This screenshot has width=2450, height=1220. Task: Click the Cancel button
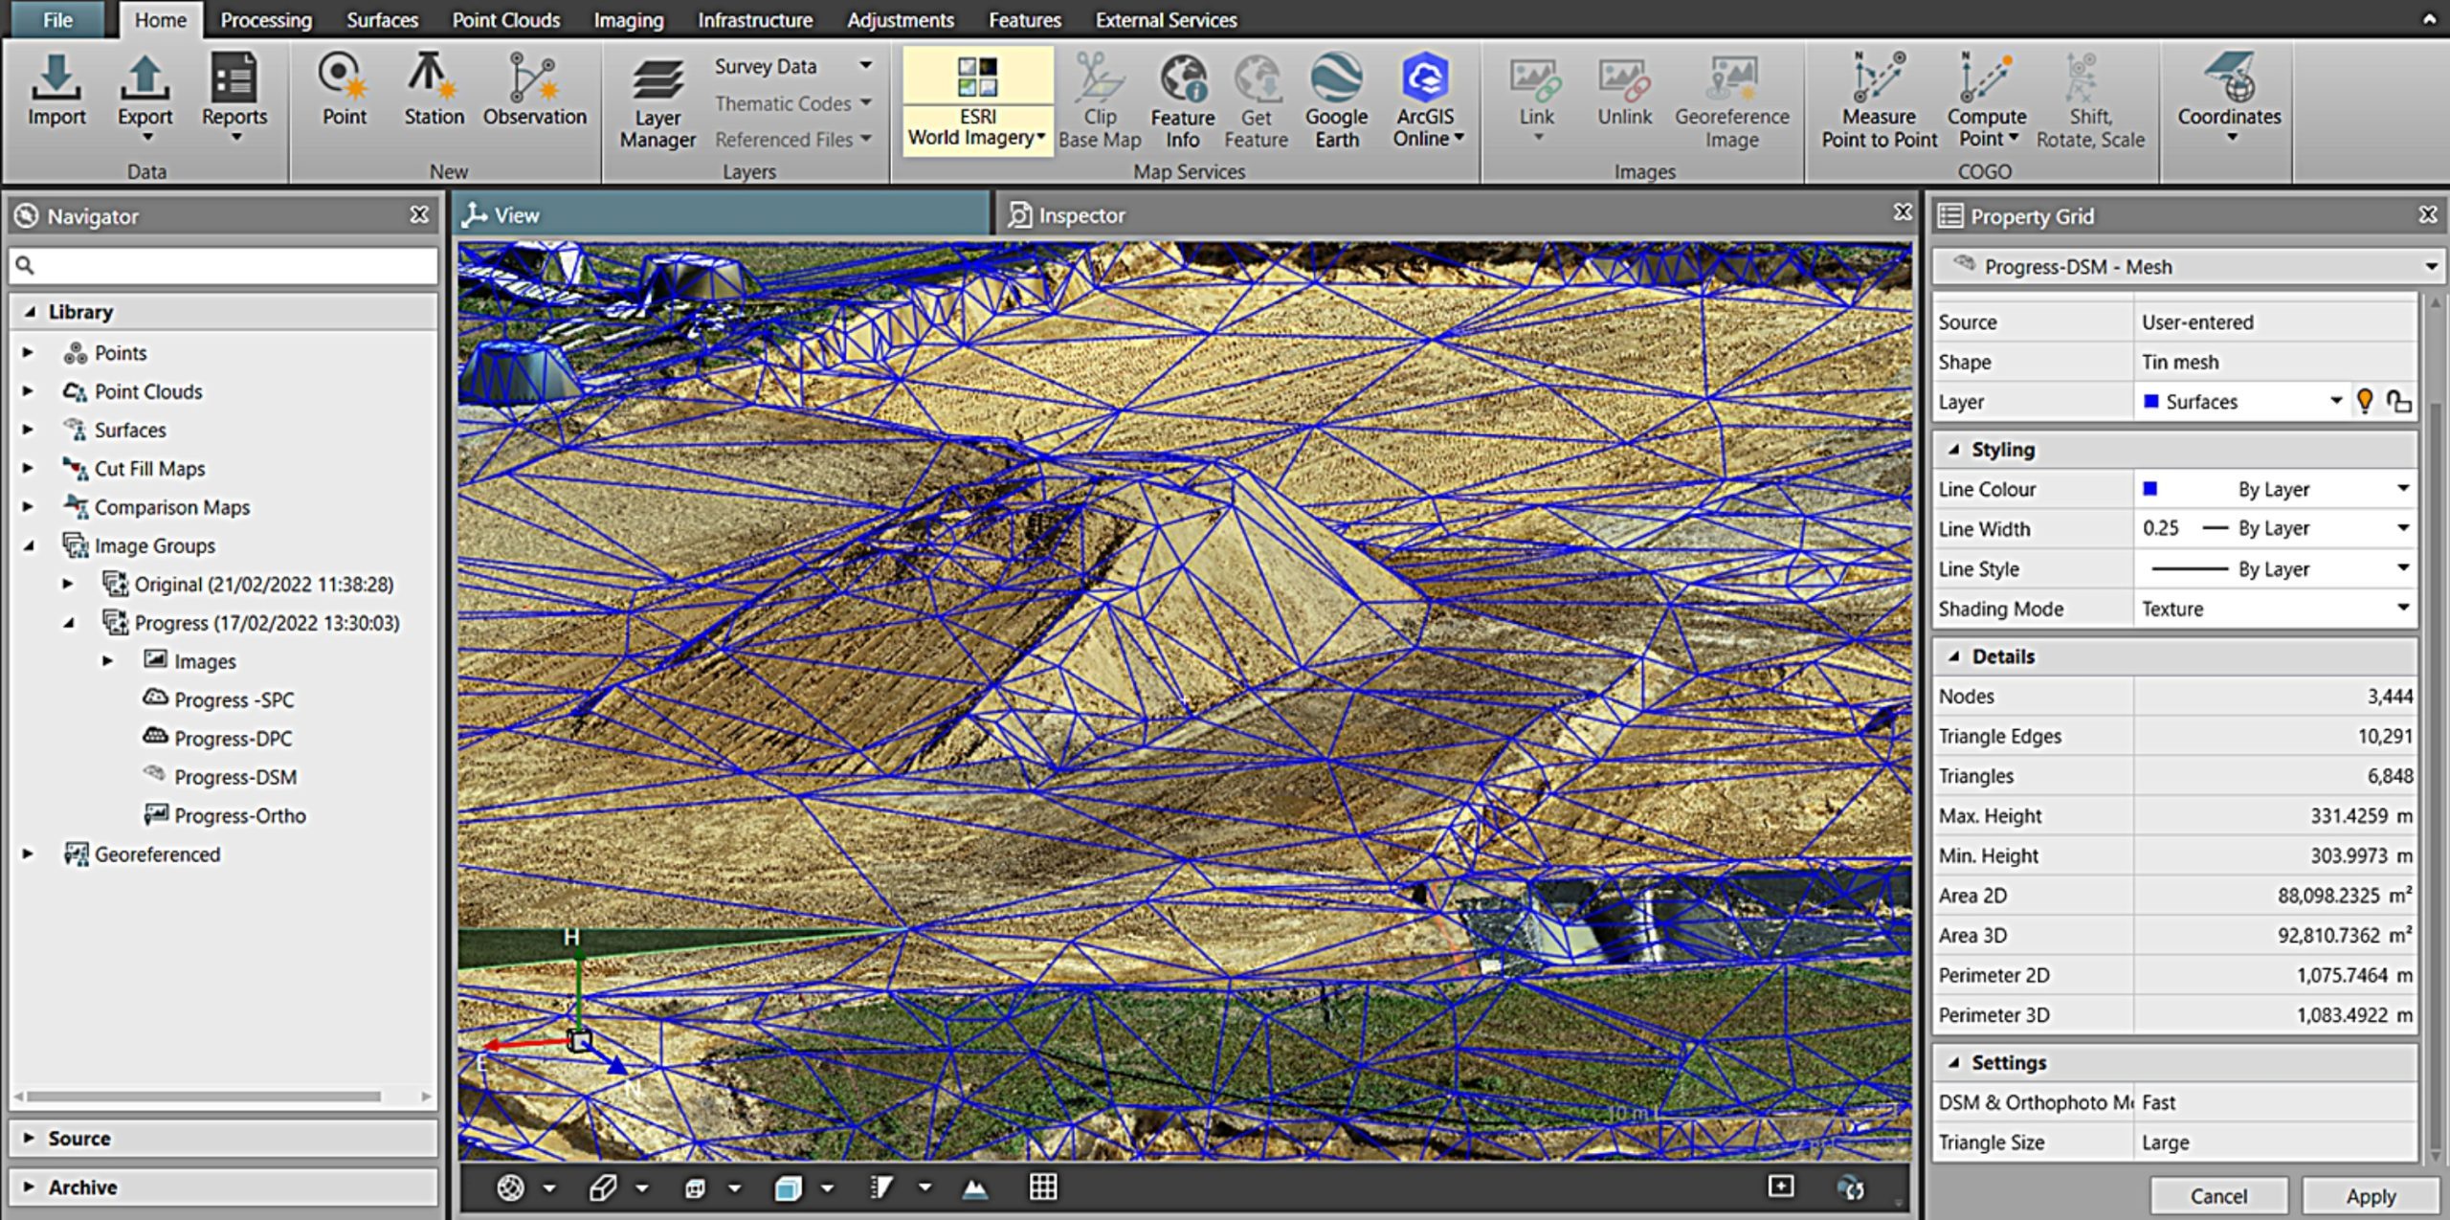click(x=2217, y=1196)
